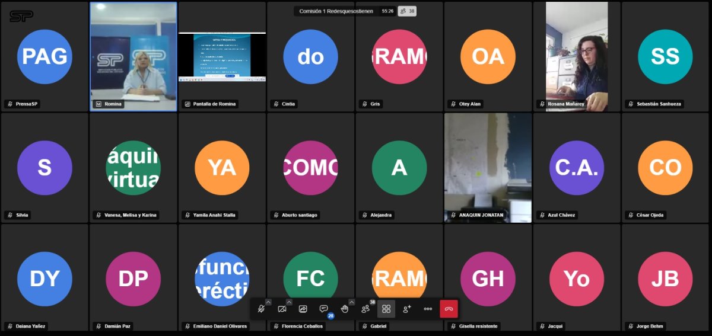712x336 pixels.
Task: Hang up with the red leave button
Action: (x=449, y=309)
